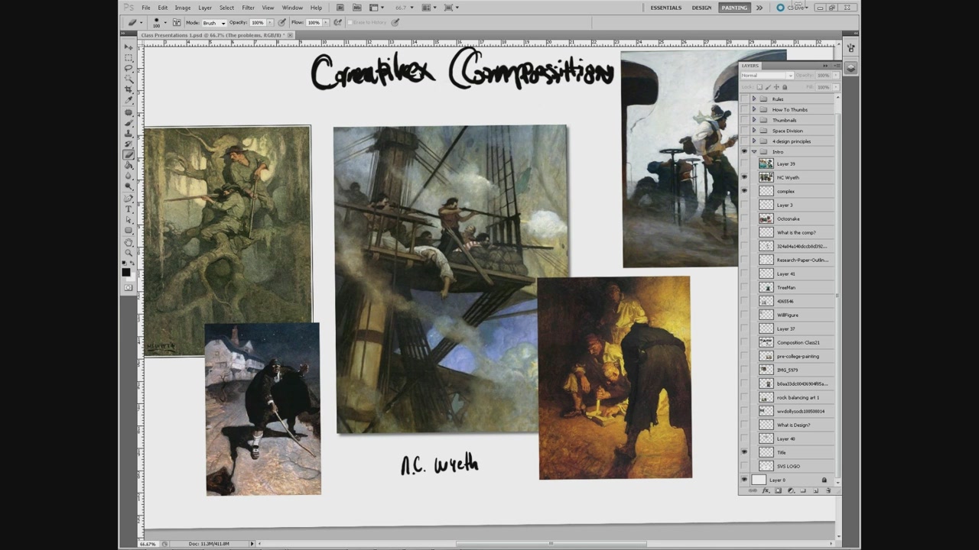Screen dimensions: 979x550
Task: Select the Hand tool
Action: pos(129,242)
